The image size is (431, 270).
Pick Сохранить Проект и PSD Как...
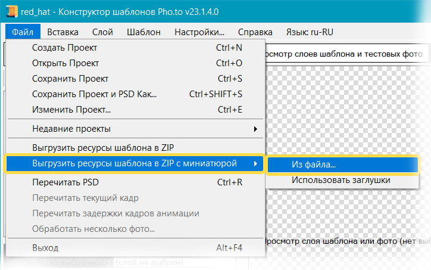coord(94,94)
